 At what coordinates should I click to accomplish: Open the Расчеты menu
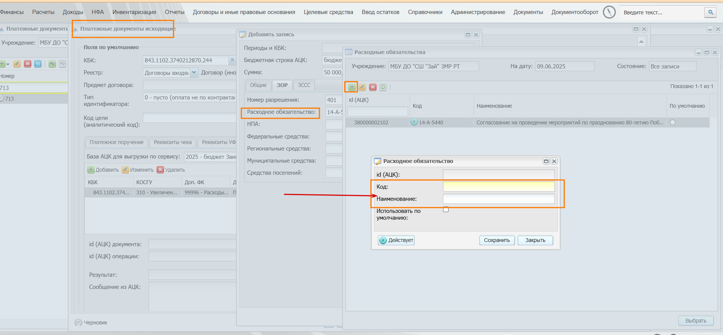click(43, 12)
